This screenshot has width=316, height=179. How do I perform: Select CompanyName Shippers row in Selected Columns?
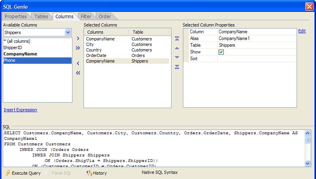[128, 61]
